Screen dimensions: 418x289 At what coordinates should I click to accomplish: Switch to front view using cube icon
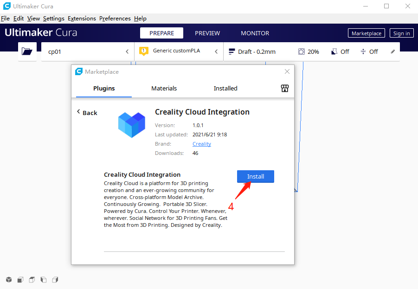(x=20, y=279)
